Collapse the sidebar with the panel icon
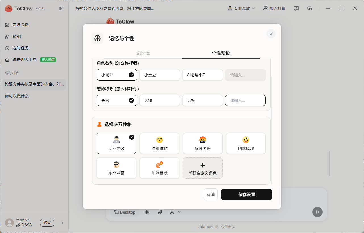This screenshot has height=233, width=364. (x=61, y=8)
